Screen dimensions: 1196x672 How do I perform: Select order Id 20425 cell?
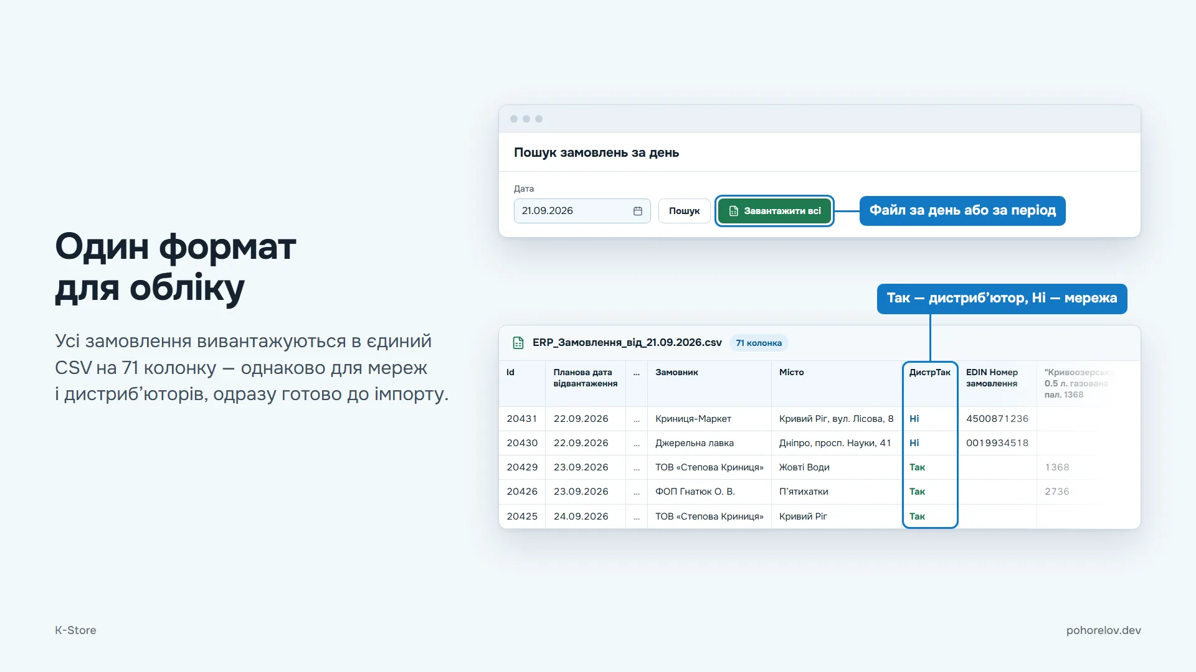tap(521, 516)
